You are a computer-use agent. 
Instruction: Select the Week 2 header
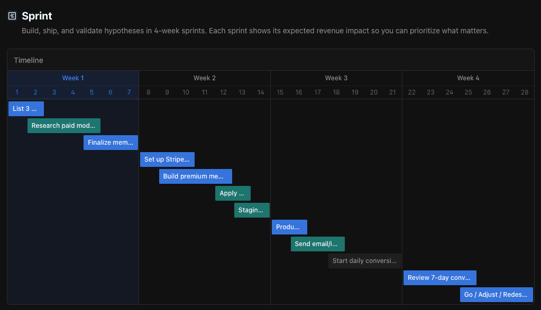[x=205, y=78]
